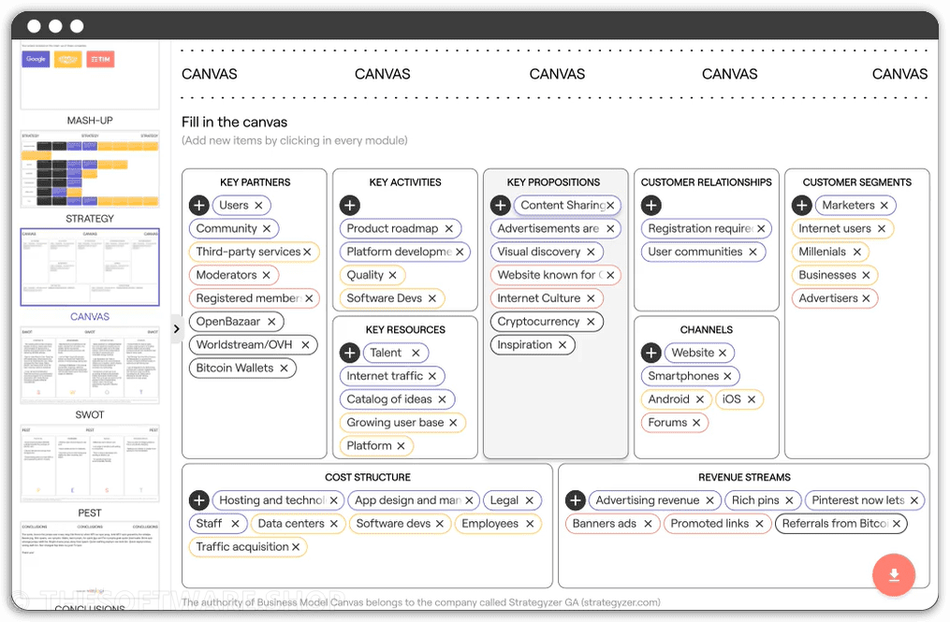This screenshot has height=622, width=950.
Task: Click the Content Sharing tag
Action: click(x=568, y=206)
